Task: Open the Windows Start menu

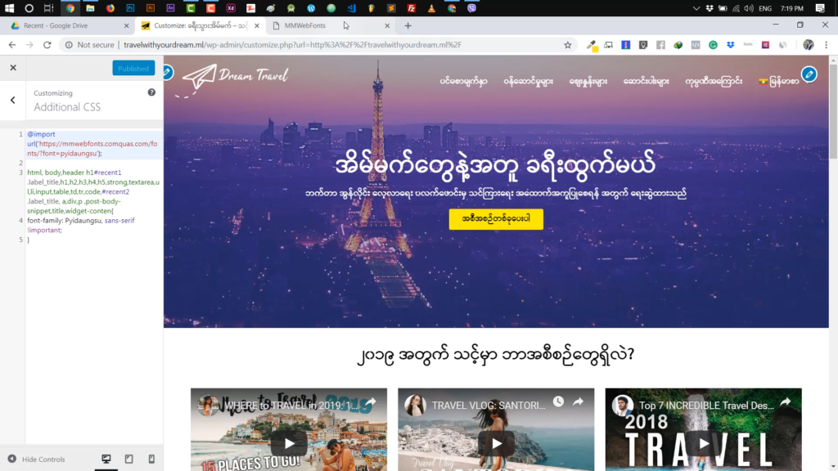Action: click(9, 8)
